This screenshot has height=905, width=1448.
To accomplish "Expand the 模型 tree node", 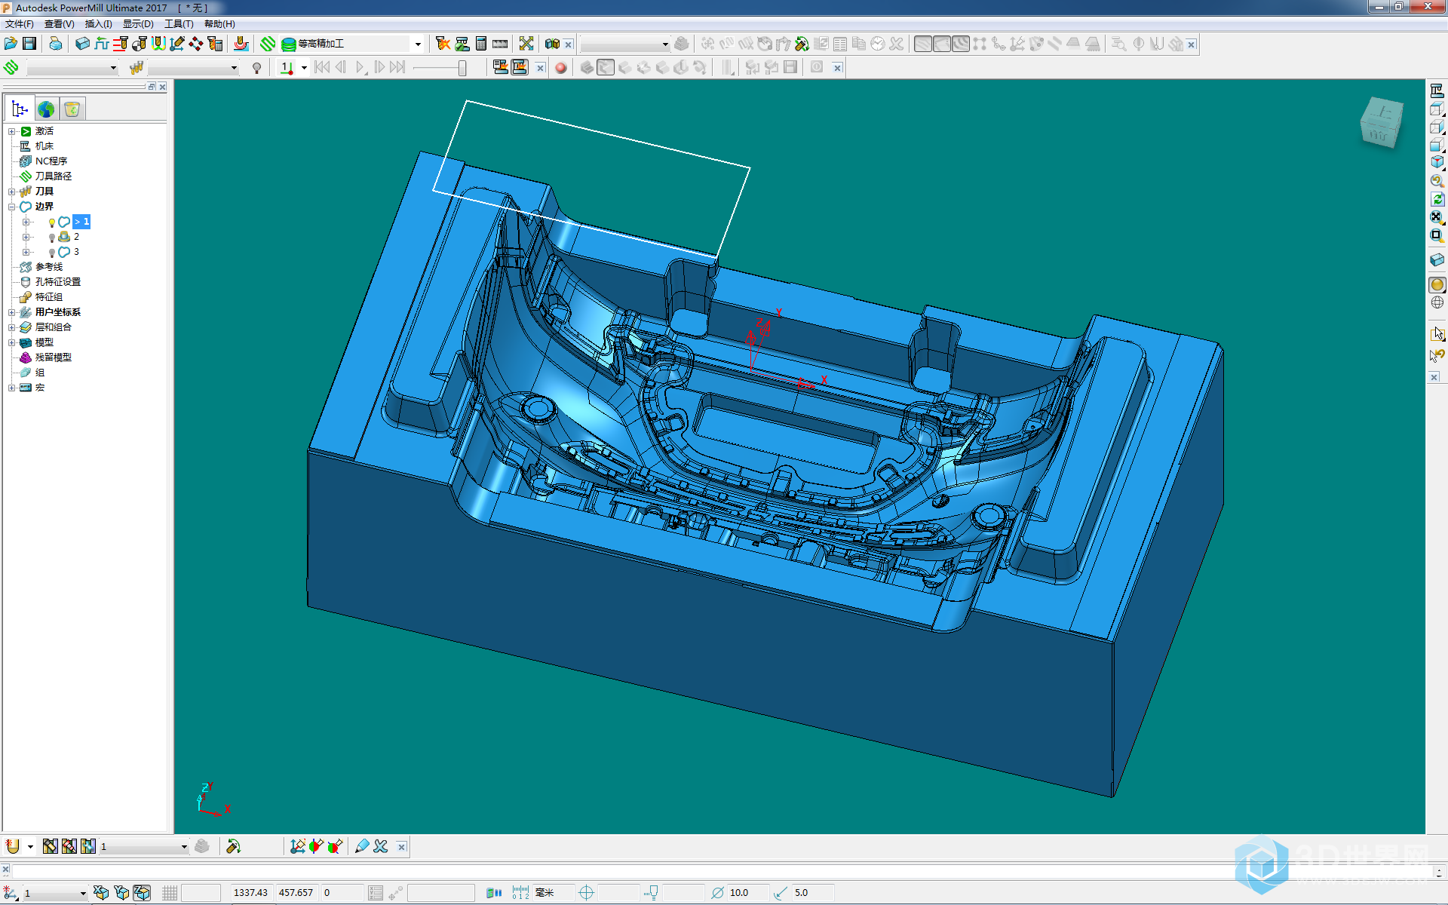I will [11, 342].
